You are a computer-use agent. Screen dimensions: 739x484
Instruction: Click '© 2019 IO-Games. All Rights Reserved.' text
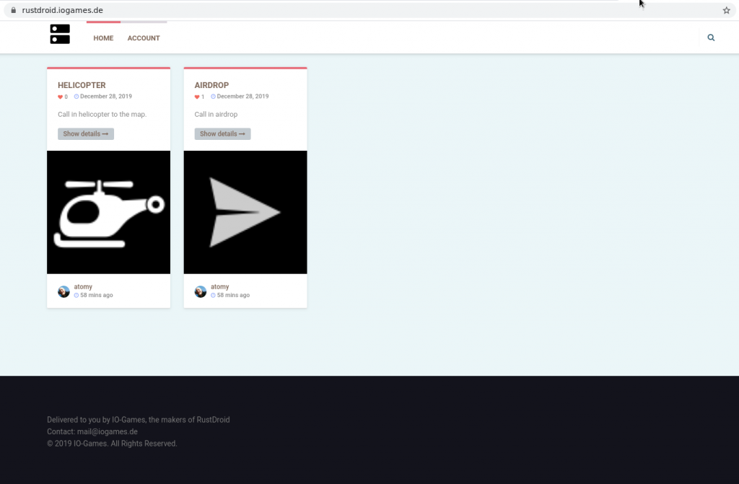tap(112, 444)
